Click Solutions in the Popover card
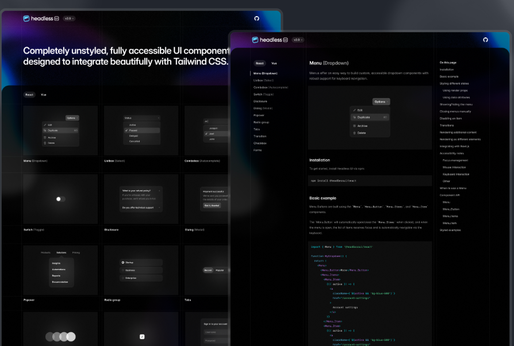Viewport: 514px width, 346px height. [x=62, y=253]
